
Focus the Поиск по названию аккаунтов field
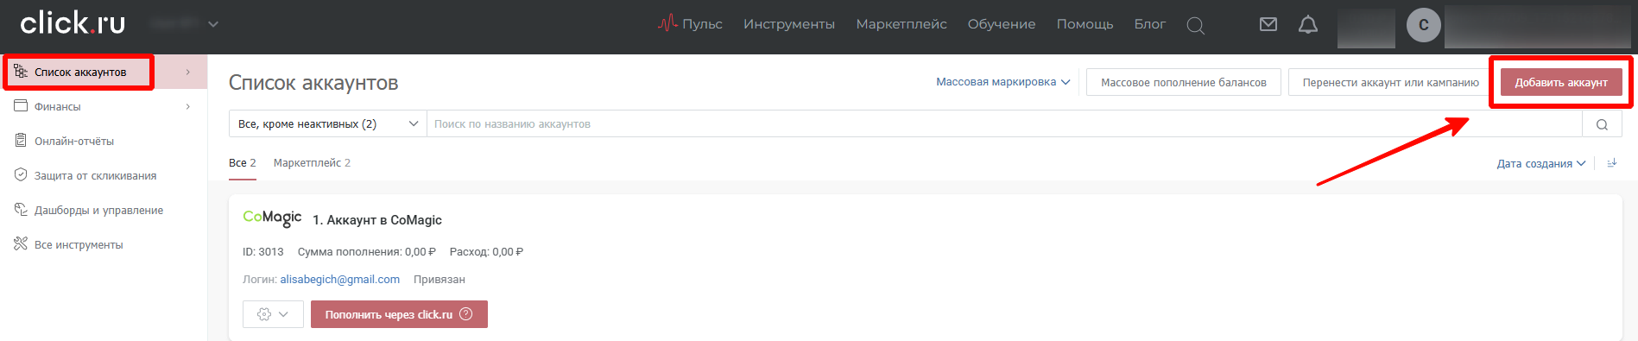point(1004,124)
